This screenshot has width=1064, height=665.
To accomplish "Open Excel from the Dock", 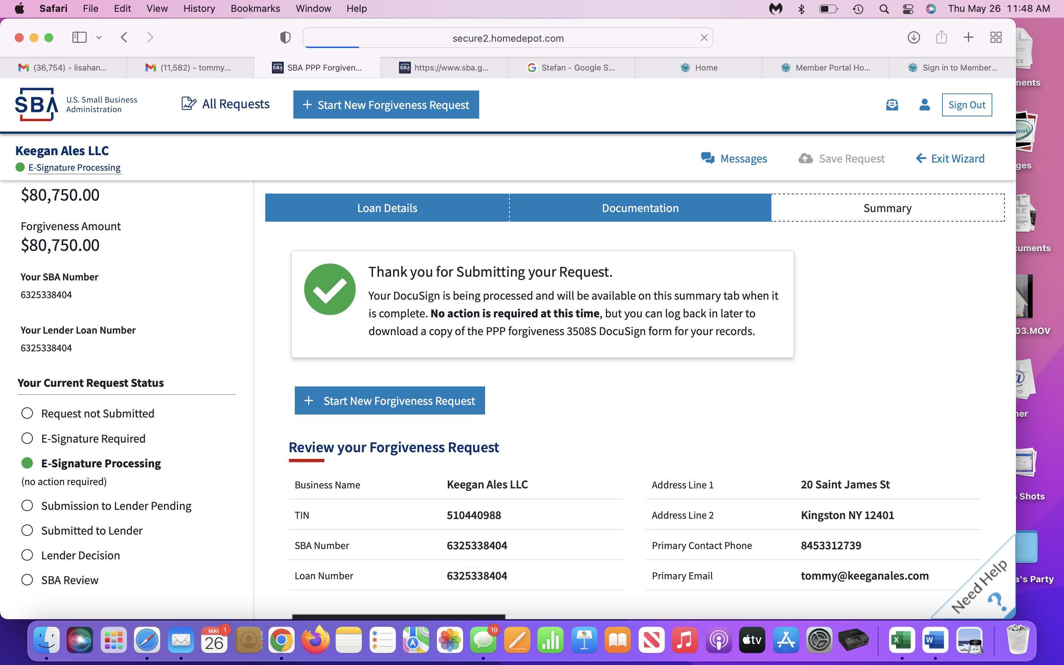I will (x=902, y=640).
